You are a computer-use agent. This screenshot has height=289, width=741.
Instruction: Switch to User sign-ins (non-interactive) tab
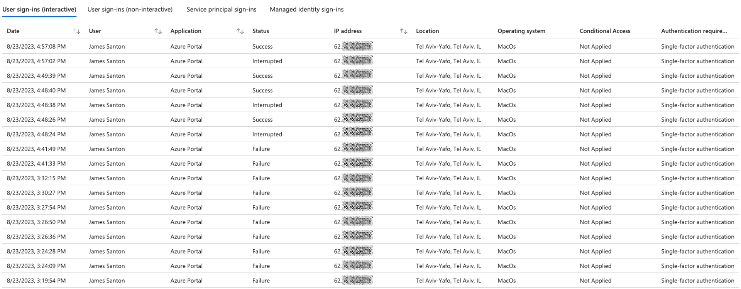[130, 9]
